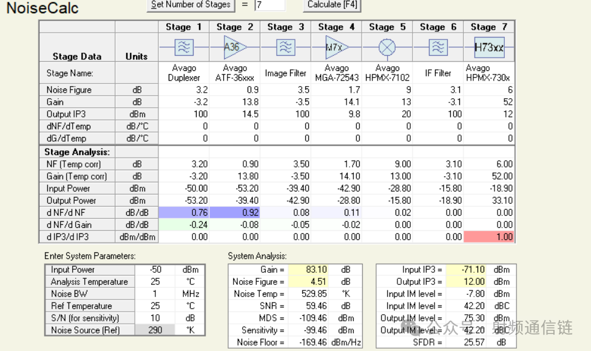Click the Avago Duplexer stage name cell
591x351 pixels.
[x=184, y=73]
